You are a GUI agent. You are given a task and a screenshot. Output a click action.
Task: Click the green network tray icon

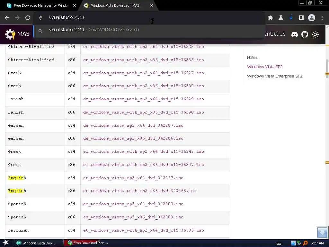[299, 243]
